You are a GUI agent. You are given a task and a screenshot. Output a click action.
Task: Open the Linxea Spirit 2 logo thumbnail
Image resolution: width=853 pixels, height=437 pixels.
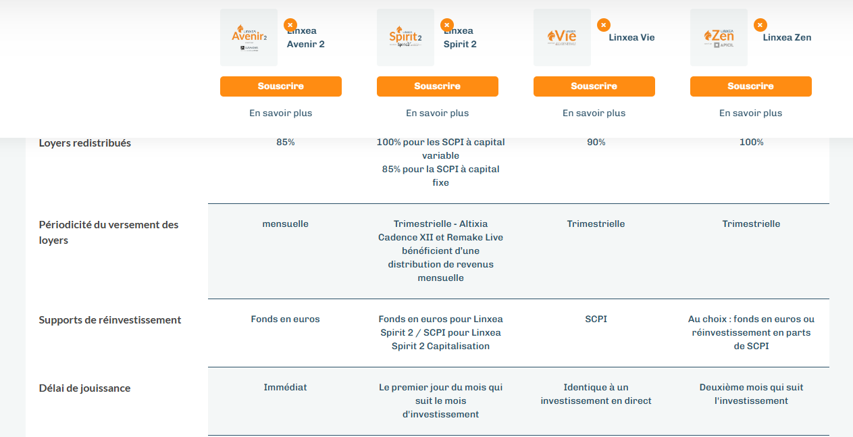406,37
